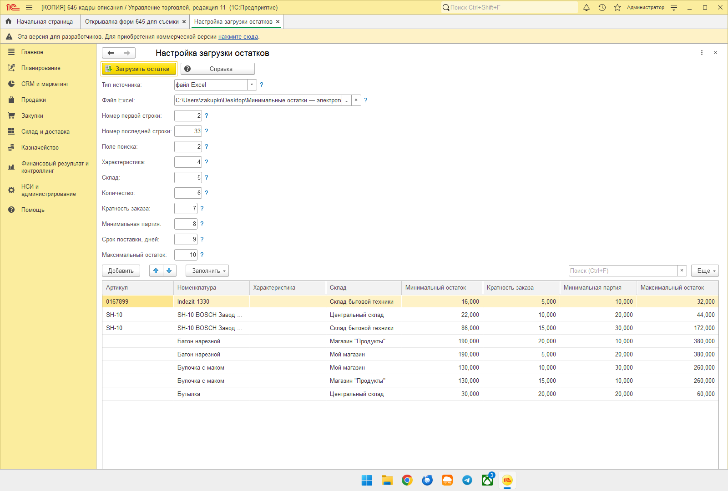Open favorites star icon

617,7
